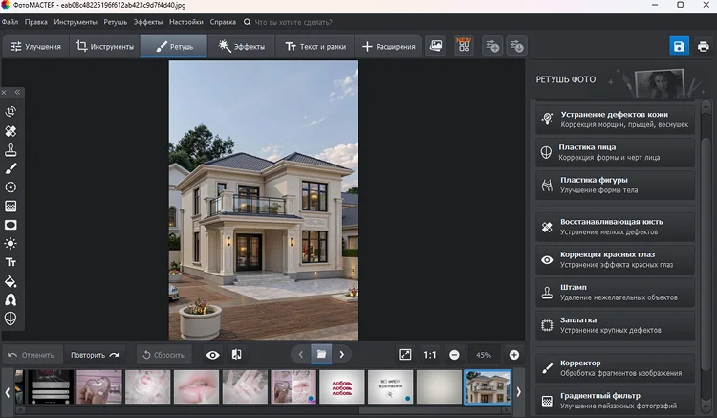Collapse left tool panel with double chevron
717x418 pixels.
[17, 93]
